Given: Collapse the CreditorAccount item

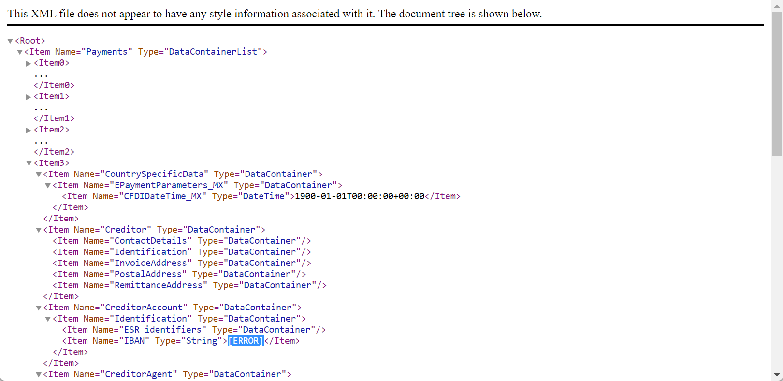Looking at the screenshot, I should point(39,308).
